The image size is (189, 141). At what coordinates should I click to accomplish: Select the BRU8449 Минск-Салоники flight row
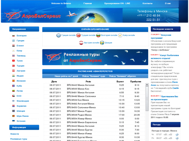95,96
